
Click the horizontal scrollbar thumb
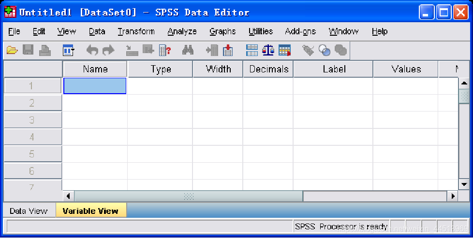(x=189, y=196)
